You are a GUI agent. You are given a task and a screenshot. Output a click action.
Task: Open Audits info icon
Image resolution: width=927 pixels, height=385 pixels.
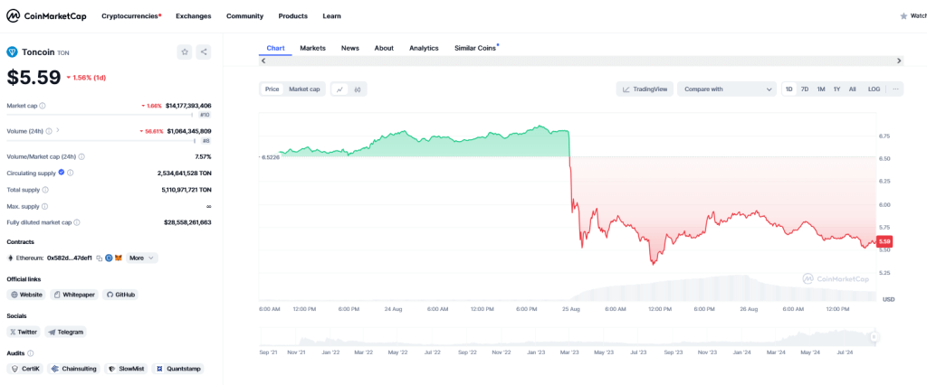click(x=31, y=353)
